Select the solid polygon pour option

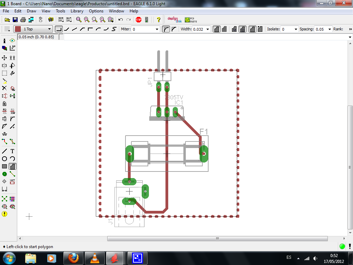[216, 29]
